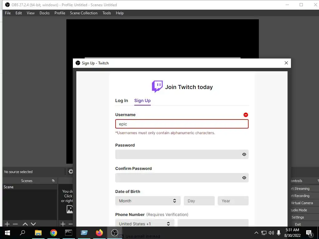Click the Day input field

(x=199, y=201)
